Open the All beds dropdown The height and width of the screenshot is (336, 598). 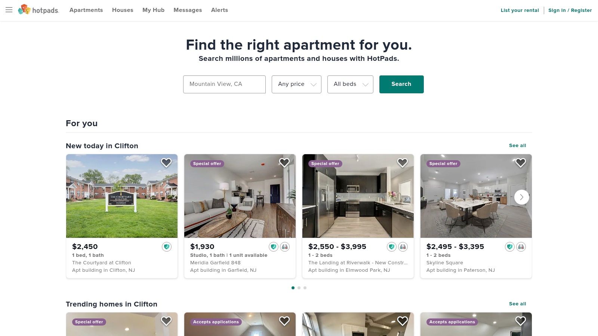(350, 84)
